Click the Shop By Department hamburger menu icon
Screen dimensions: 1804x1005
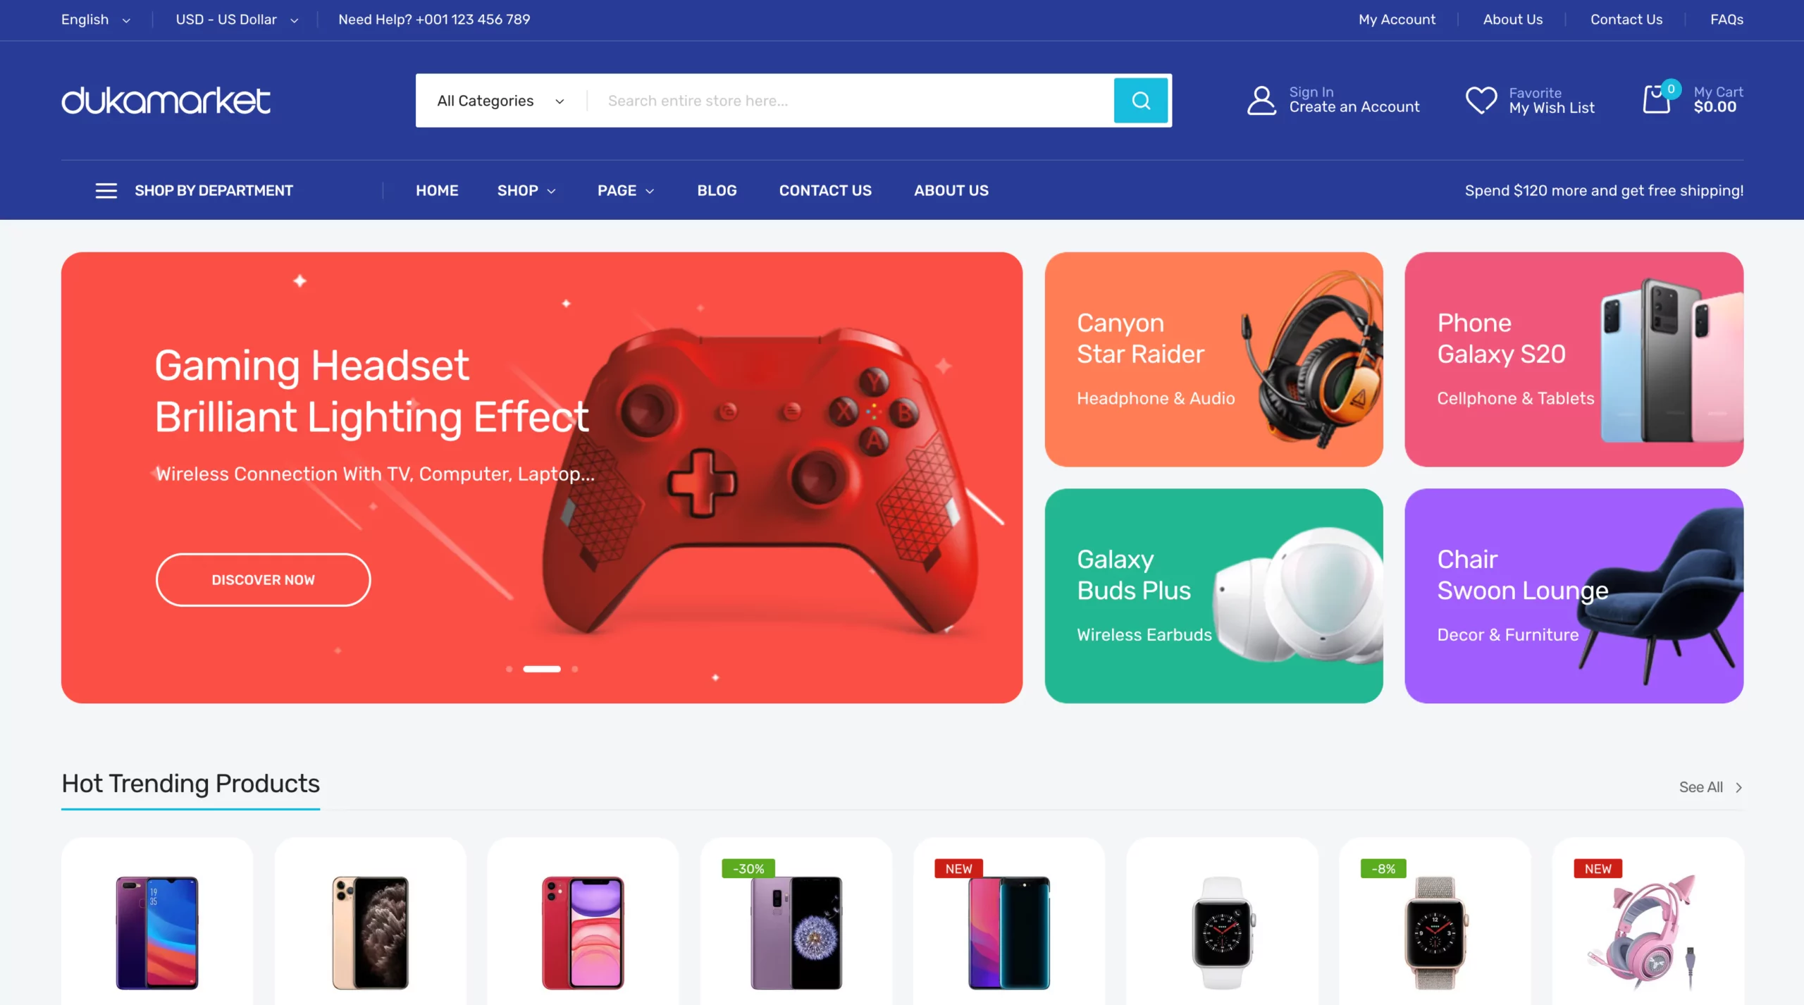coord(104,190)
